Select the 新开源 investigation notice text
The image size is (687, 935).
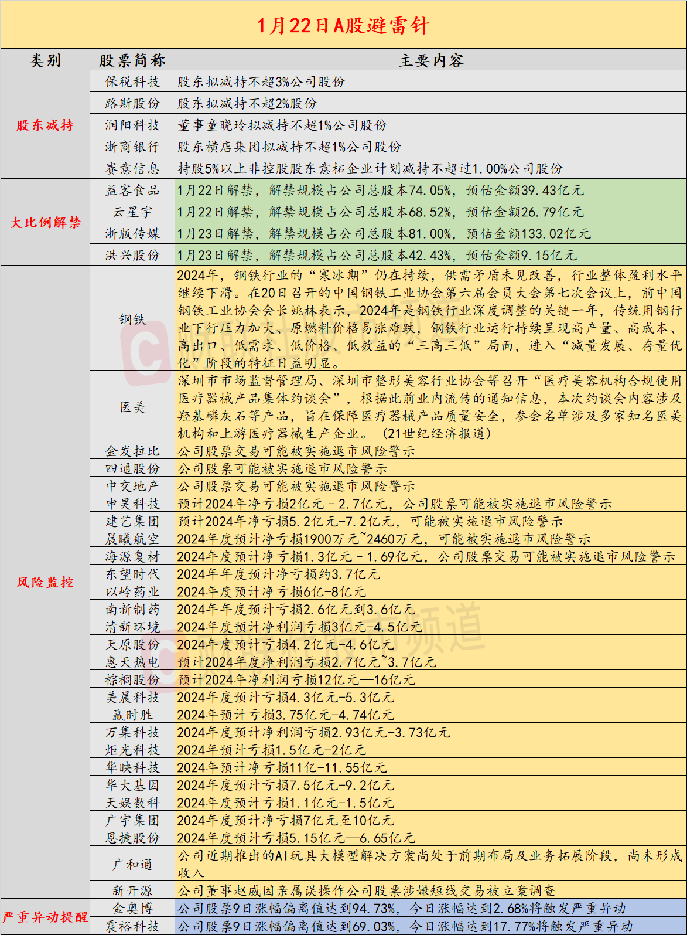pyautogui.click(x=367, y=891)
